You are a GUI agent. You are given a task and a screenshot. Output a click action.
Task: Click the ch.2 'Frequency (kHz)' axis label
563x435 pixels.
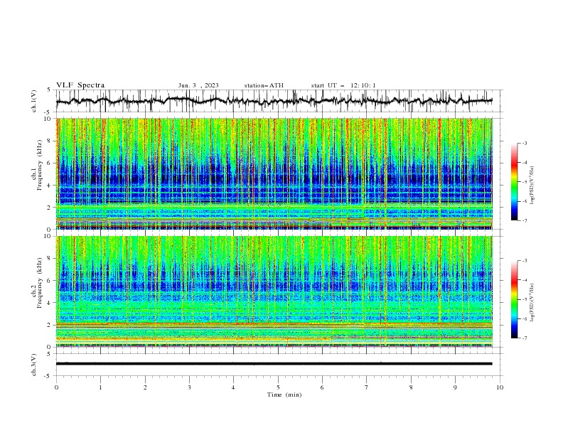click(40, 282)
